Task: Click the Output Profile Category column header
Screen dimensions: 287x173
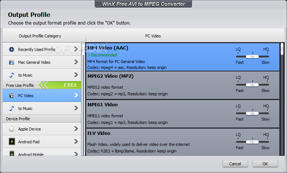Action: pyautogui.click(x=40, y=36)
